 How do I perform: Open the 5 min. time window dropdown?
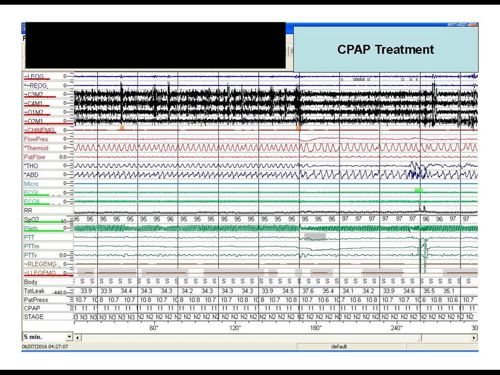(x=69, y=337)
